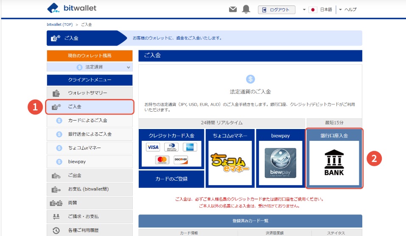Click the クライアントメニュー header
406x236 pixels.
(x=90, y=80)
